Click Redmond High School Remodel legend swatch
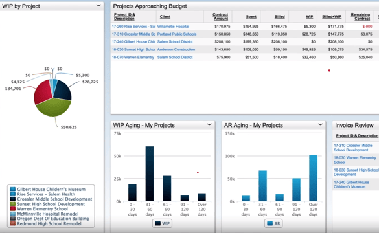Screen dimensions: 379x233 [x=13, y=223]
